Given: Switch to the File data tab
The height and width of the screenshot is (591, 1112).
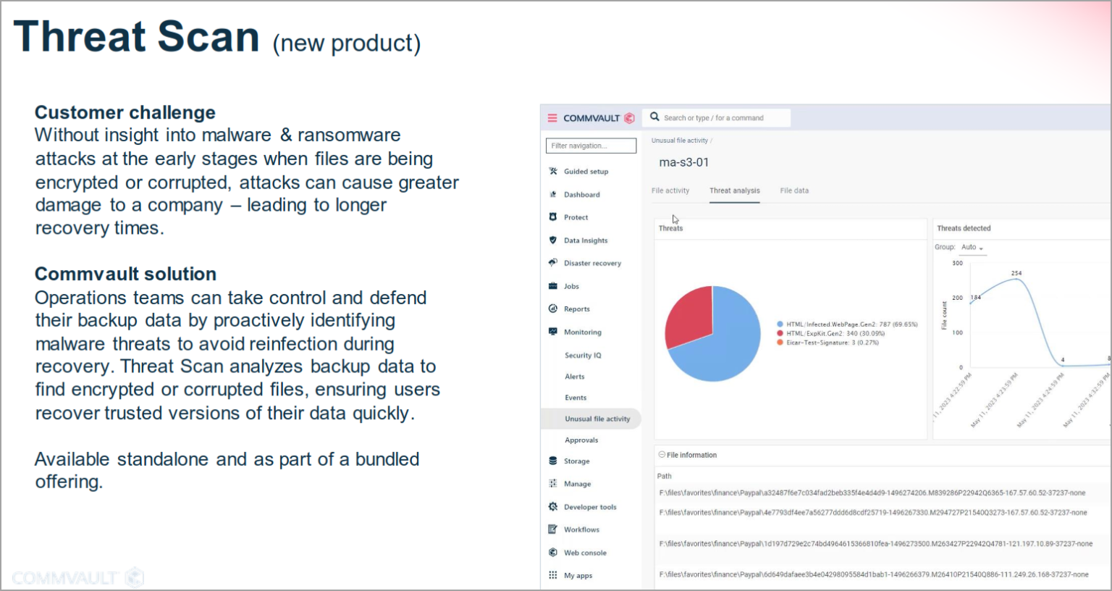Looking at the screenshot, I should tap(793, 190).
